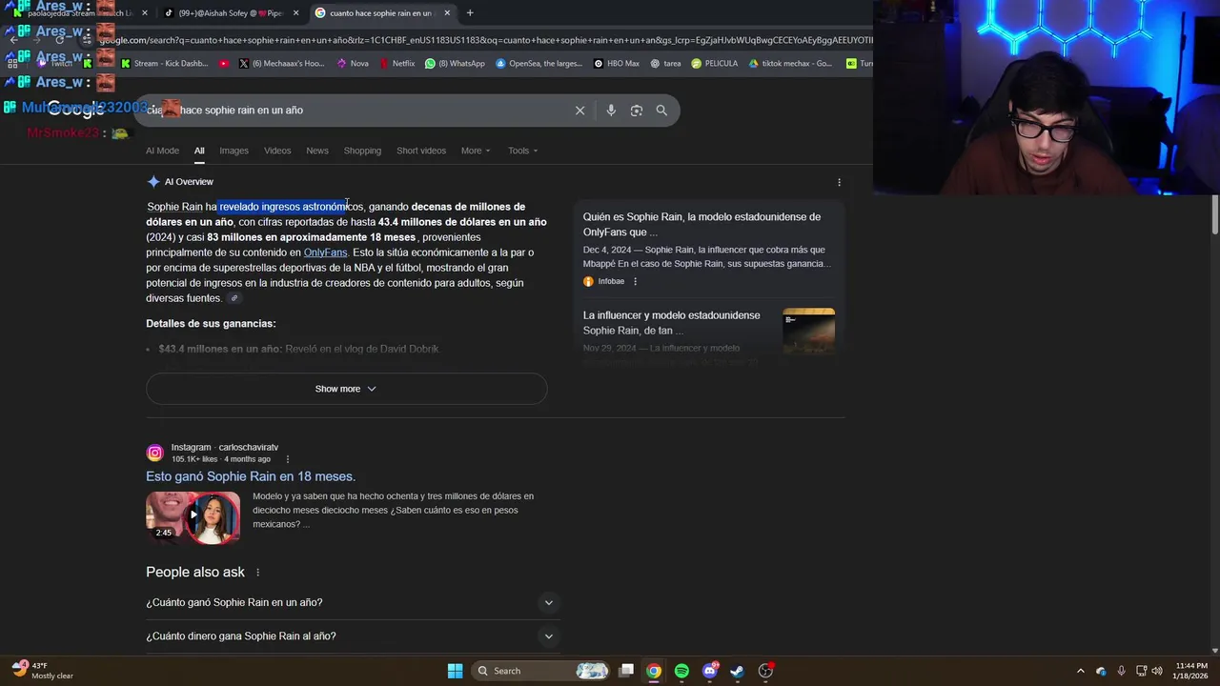This screenshot has height=686, width=1220.
Task: Expand ¿Cuánto dinero gana Sophie Rain al año?
Action: pos(351,636)
